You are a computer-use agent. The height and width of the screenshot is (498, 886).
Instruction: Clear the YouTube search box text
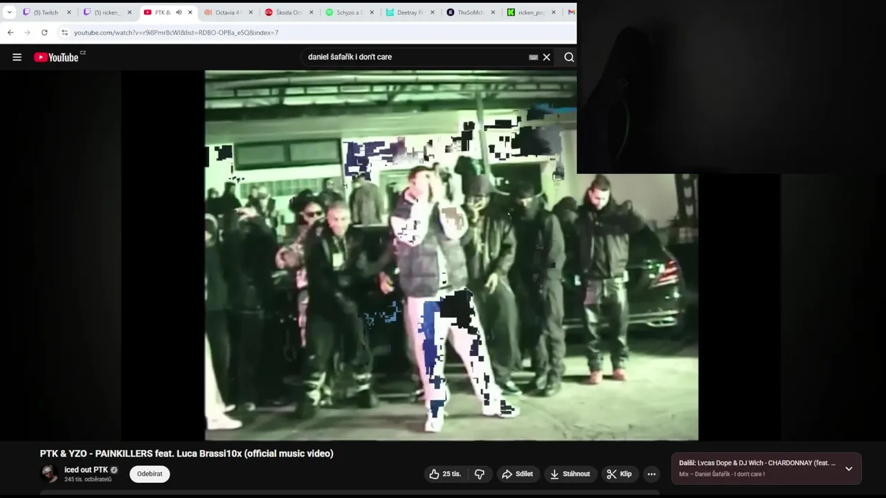pyautogui.click(x=547, y=57)
